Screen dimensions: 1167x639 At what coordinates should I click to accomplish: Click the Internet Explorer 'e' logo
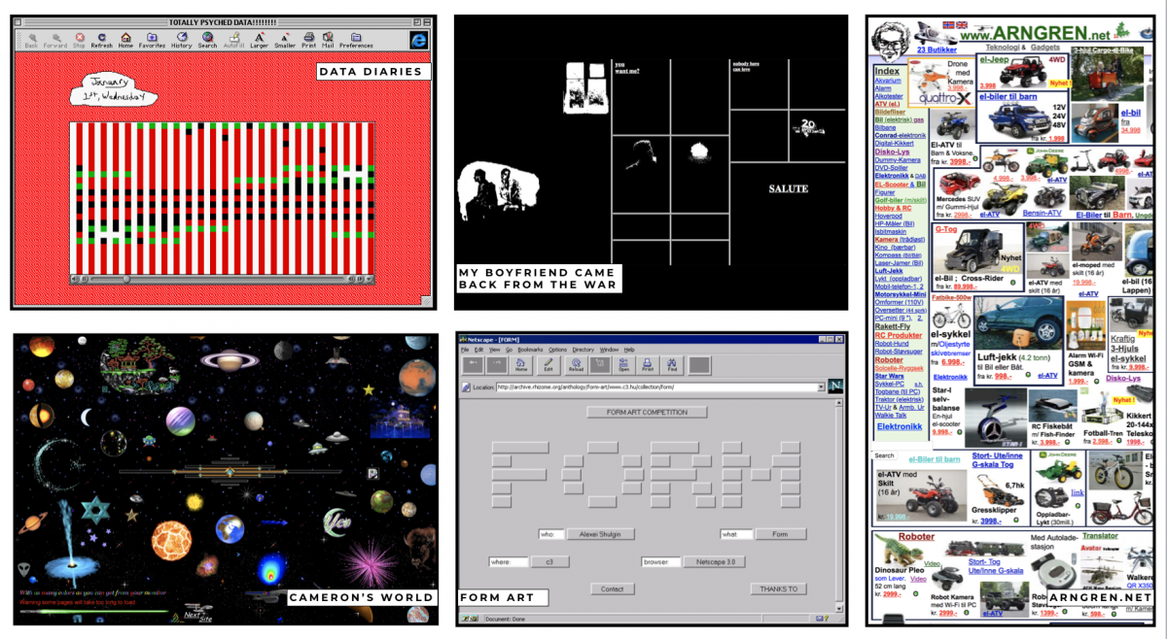(418, 39)
